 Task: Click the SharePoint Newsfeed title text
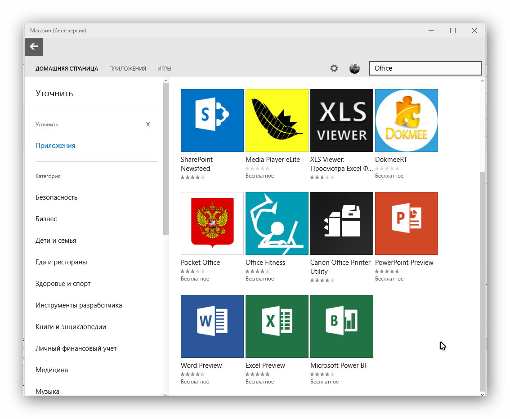[197, 164]
